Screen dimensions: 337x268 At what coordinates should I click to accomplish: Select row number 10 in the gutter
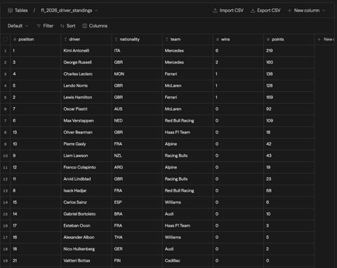pos(5,155)
